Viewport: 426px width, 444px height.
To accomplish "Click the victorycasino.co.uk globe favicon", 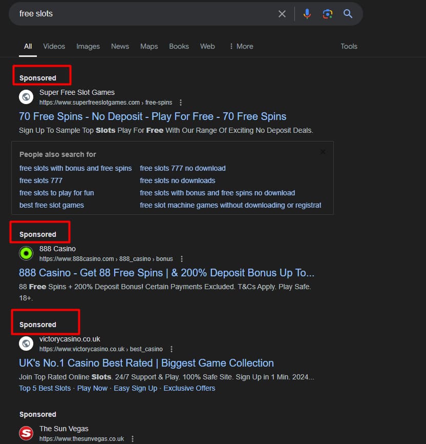I will [x=26, y=344].
